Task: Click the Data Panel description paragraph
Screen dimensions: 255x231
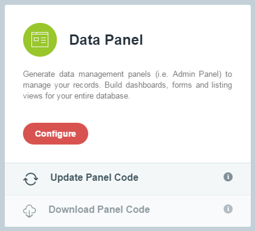Action: [127, 85]
